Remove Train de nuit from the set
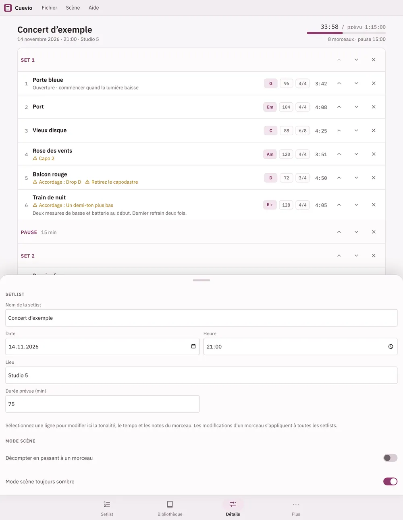This screenshot has width=403, height=520. pyautogui.click(x=374, y=205)
